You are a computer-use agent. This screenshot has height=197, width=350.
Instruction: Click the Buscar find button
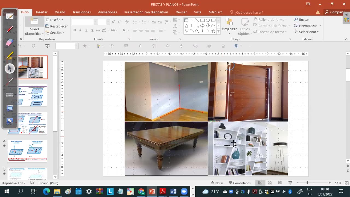pos(302,20)
